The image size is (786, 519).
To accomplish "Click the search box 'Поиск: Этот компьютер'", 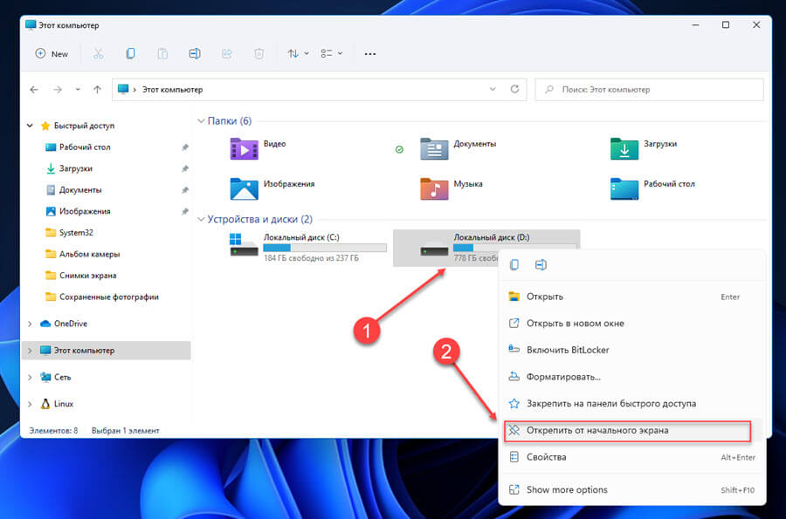I will coord(649,90).
